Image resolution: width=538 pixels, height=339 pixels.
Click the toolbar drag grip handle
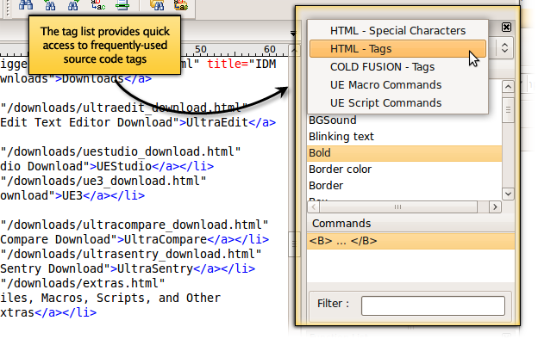coord(8,8)
